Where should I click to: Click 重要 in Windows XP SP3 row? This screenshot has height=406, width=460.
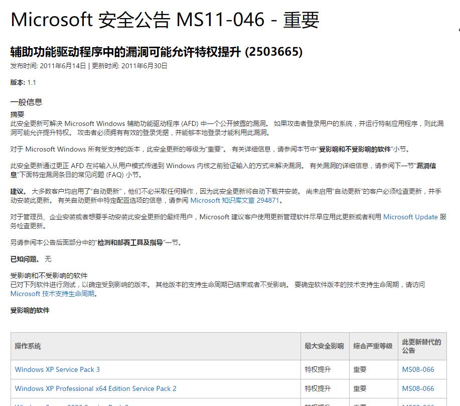[360, 369]
